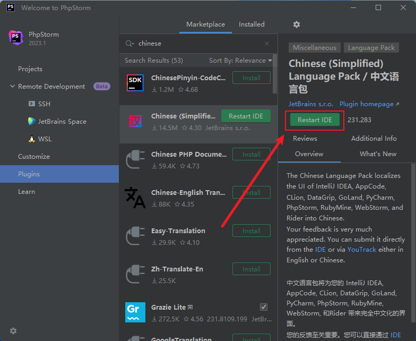This screenshot has width=416, height=341.
Task: Open the YouTrack link in description
Action: [x=362, y=250]
